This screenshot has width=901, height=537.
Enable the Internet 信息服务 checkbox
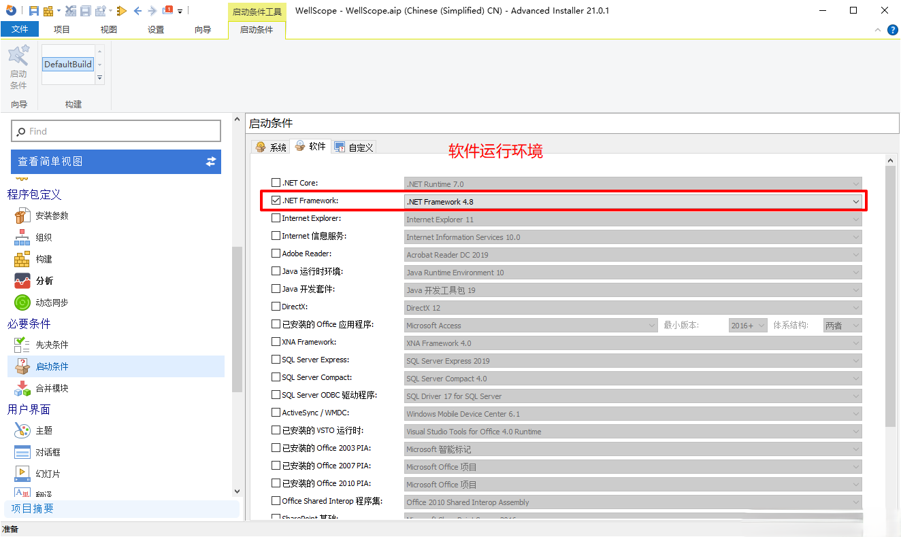coord(276,236)
